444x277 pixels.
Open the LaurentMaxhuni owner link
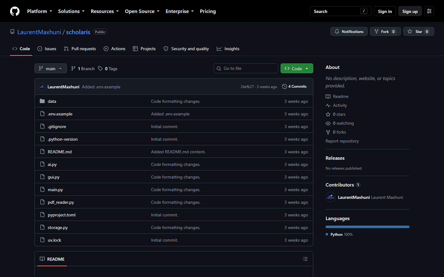pyautogui.click(x=39, y=32)
